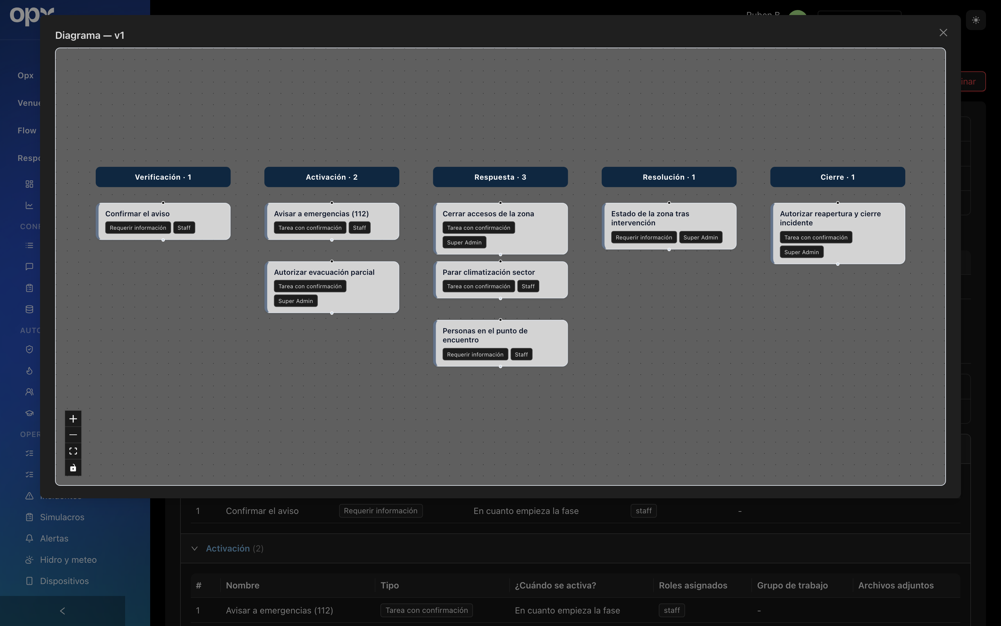The image size is (1001, 626).
Task: Select the Cierre · 1 phase header
Action: pyautogui.click(x=838, y=177)
